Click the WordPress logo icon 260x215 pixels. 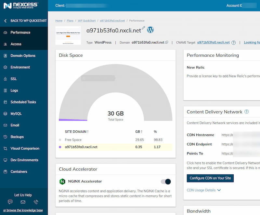pyautogui.click(x=150, y=30)
